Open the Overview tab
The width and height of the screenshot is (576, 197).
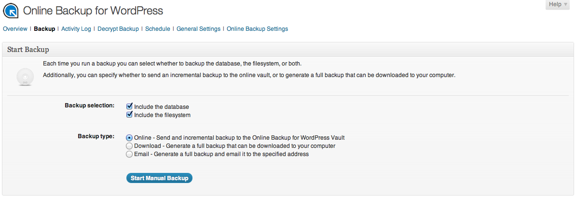click(15, 29)
